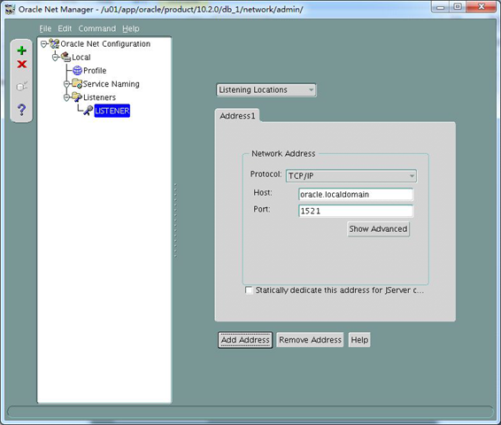
Task: Click the Test Service toolbar icon
Action: click(x=22, y=86)
